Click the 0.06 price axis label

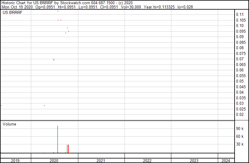[240, 70]
